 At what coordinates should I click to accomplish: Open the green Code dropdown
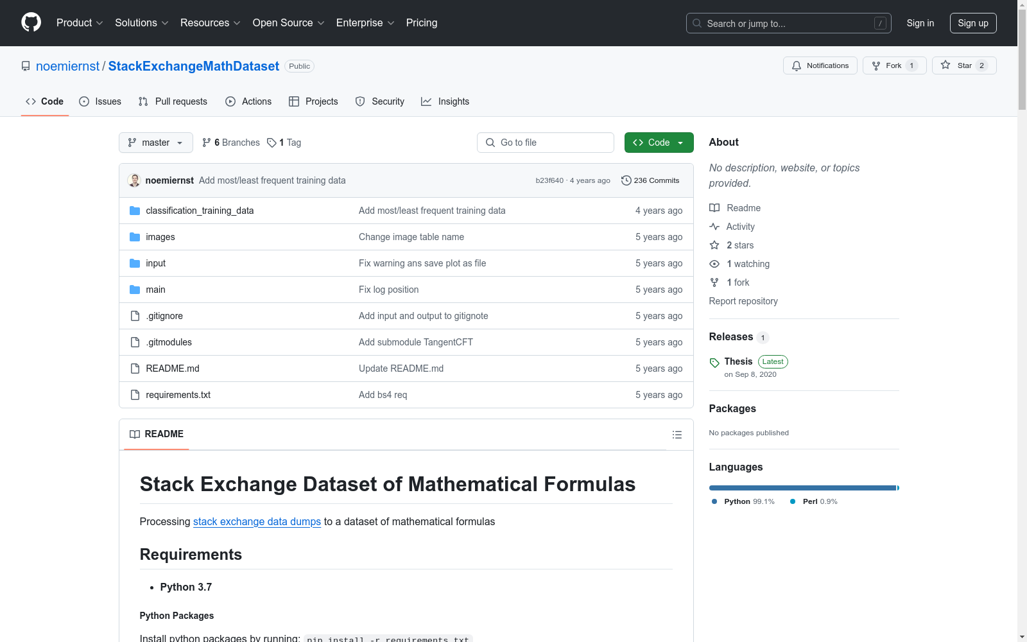pos(659,143)
